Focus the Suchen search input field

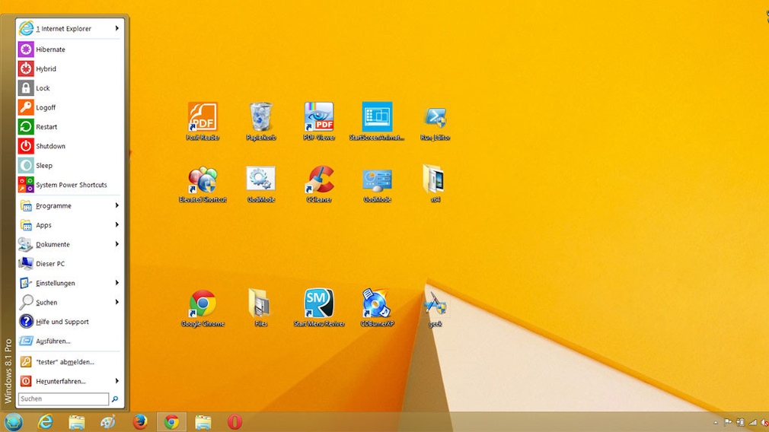(63, 399)
